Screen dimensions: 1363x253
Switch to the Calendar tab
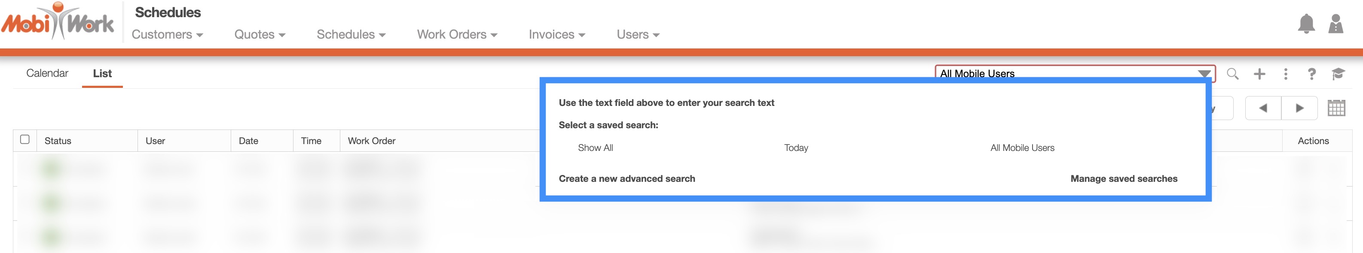47,73
